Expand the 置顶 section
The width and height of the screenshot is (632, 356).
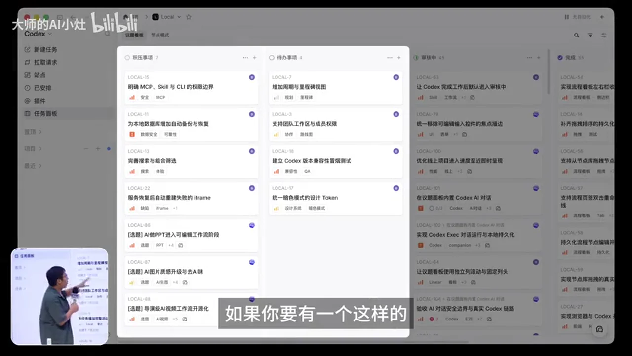coord(33,132)
